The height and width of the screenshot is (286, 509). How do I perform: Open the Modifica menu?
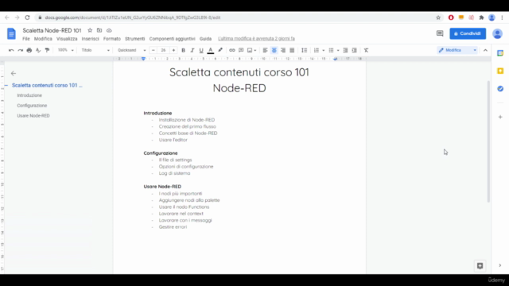click(43, 39)
